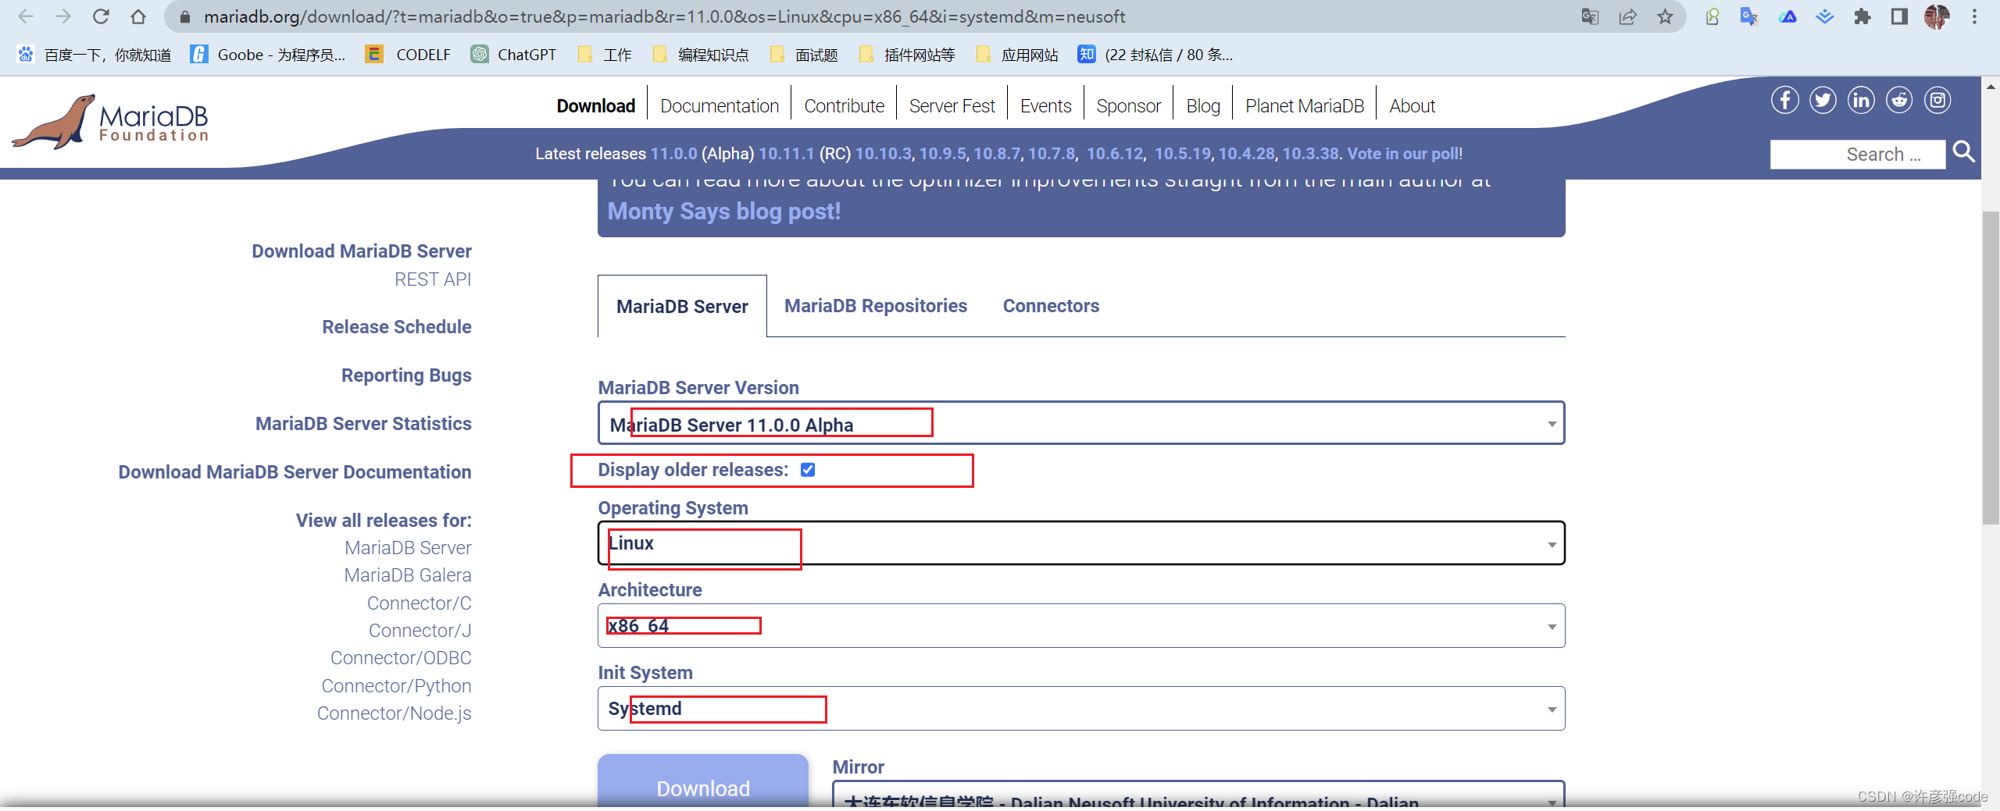Open the 工作 bookmark folder
Viewport: 2000px width, 811px height.
tap(605, 55)
